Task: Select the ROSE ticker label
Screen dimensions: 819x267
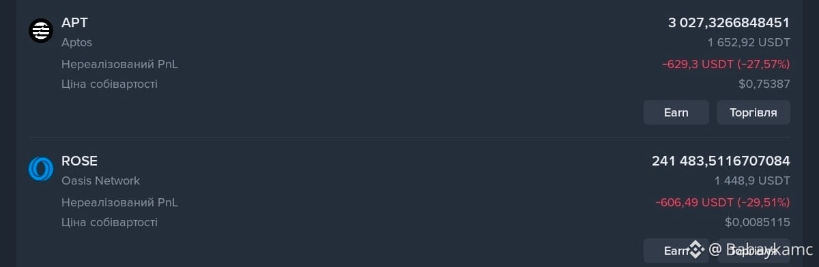Action: click(x=79, y=161)
